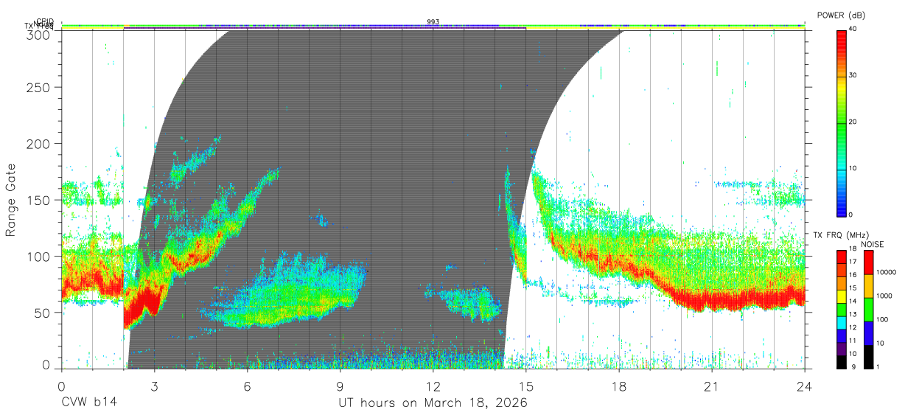Click the 18 MHz label on the TX FRQ scale
The width and height of the screenshot is (905, 418).
852,249
